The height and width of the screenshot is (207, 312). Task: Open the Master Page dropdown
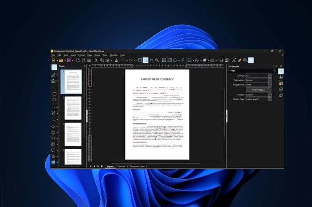(258, 99)
